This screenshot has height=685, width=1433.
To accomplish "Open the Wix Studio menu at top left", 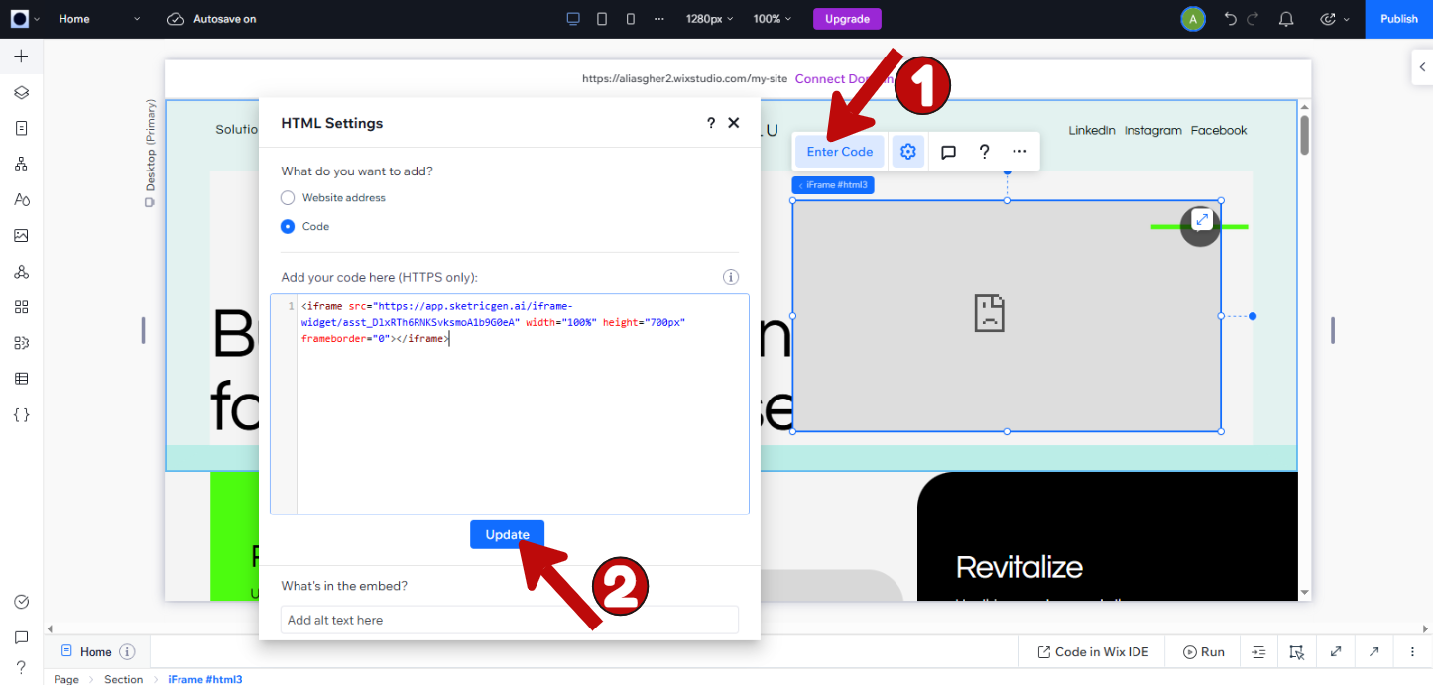I will click(x=20, y=18).
